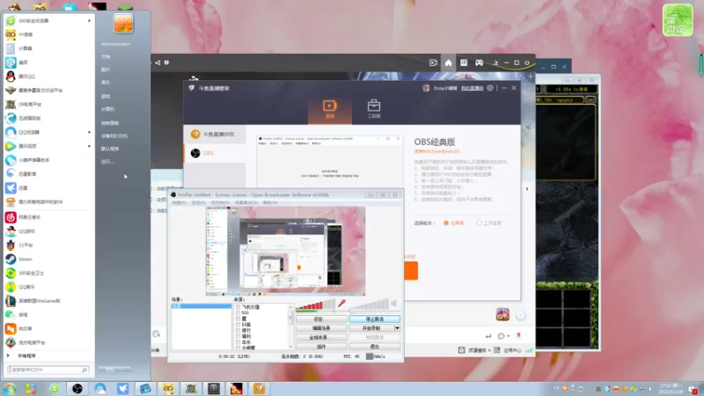Open OBS 帮助 menu
The width and height of the screenshot is (704, 396).
click(x=270, y=203)
